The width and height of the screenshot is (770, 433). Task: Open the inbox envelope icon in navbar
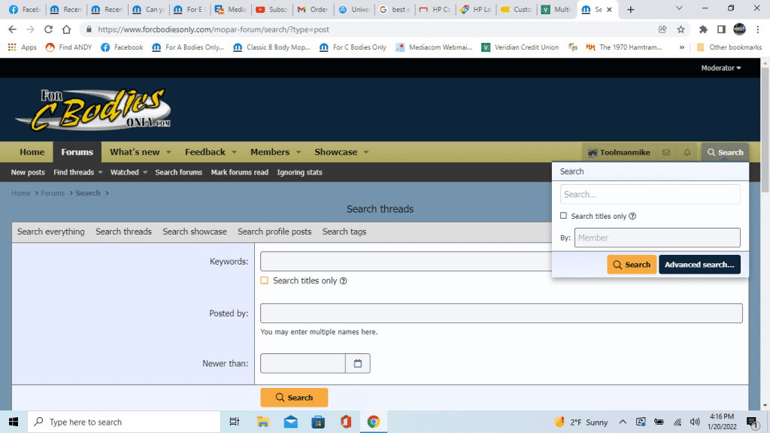[x=665, y=153]
